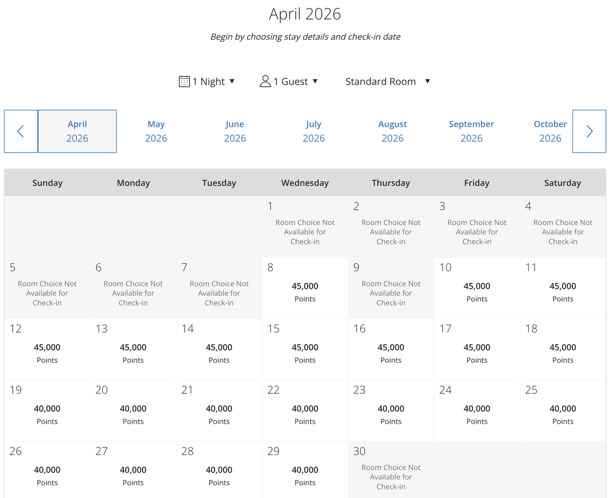Click unavailable April 30 cell
Viewport: 612px width, 498px height.
[391, 469]
